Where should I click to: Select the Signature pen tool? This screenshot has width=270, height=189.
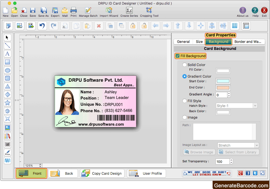(x=7, y=152)
